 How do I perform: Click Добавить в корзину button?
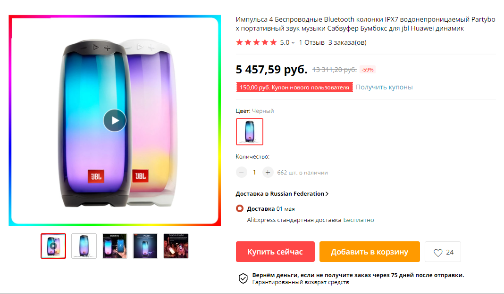(370, 252)
